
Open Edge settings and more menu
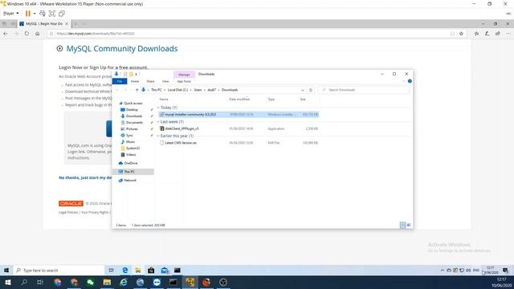508,34
